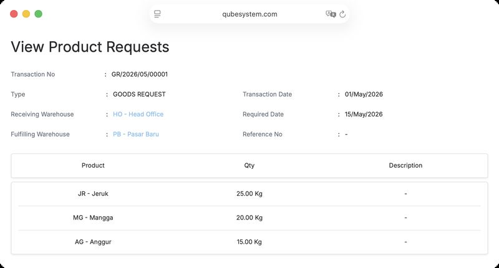Click the Description column header
This screenshot has height=268, width=499.
405,165
